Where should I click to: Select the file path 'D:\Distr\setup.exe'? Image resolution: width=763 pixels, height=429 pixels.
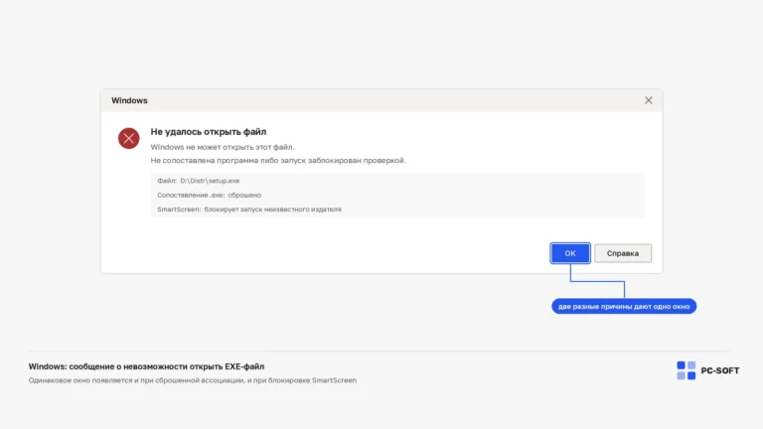(x=210, y=181)
